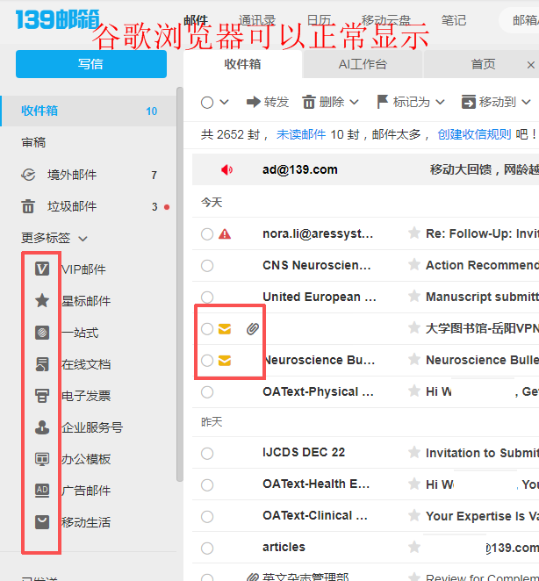Viewport: 539px width, 581px height.
Task: Click the 广告邮件 AD icon
Action: pyautogui.click(x=42, y=491)
